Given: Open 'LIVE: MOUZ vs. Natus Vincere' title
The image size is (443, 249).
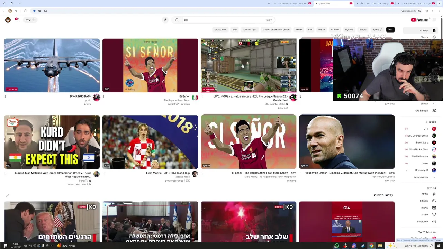Looking at the screenshot, I should pyautogui.click(x=251, y=98).
